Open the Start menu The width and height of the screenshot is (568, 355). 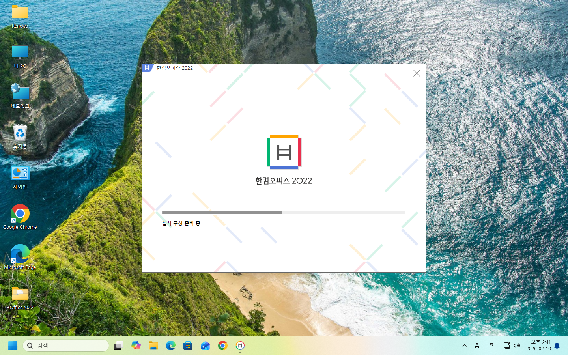pyautogui.click(x=12, y=346)
